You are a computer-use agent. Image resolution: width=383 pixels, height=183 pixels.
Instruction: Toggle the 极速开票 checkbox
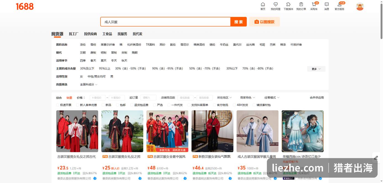click(58, 105)
